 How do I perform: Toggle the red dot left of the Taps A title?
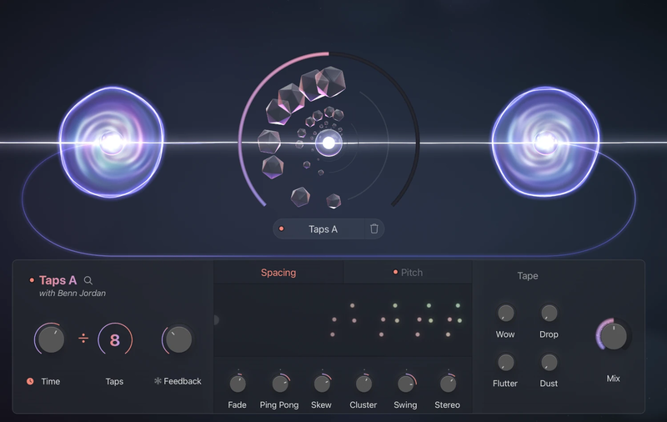point(32,281)
